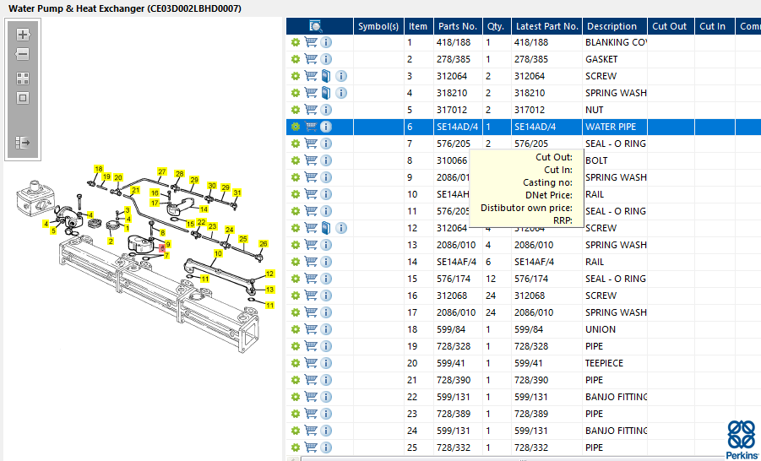Click the single-square fit view icon
The image size is (761, 461).
tap(23, 98)
